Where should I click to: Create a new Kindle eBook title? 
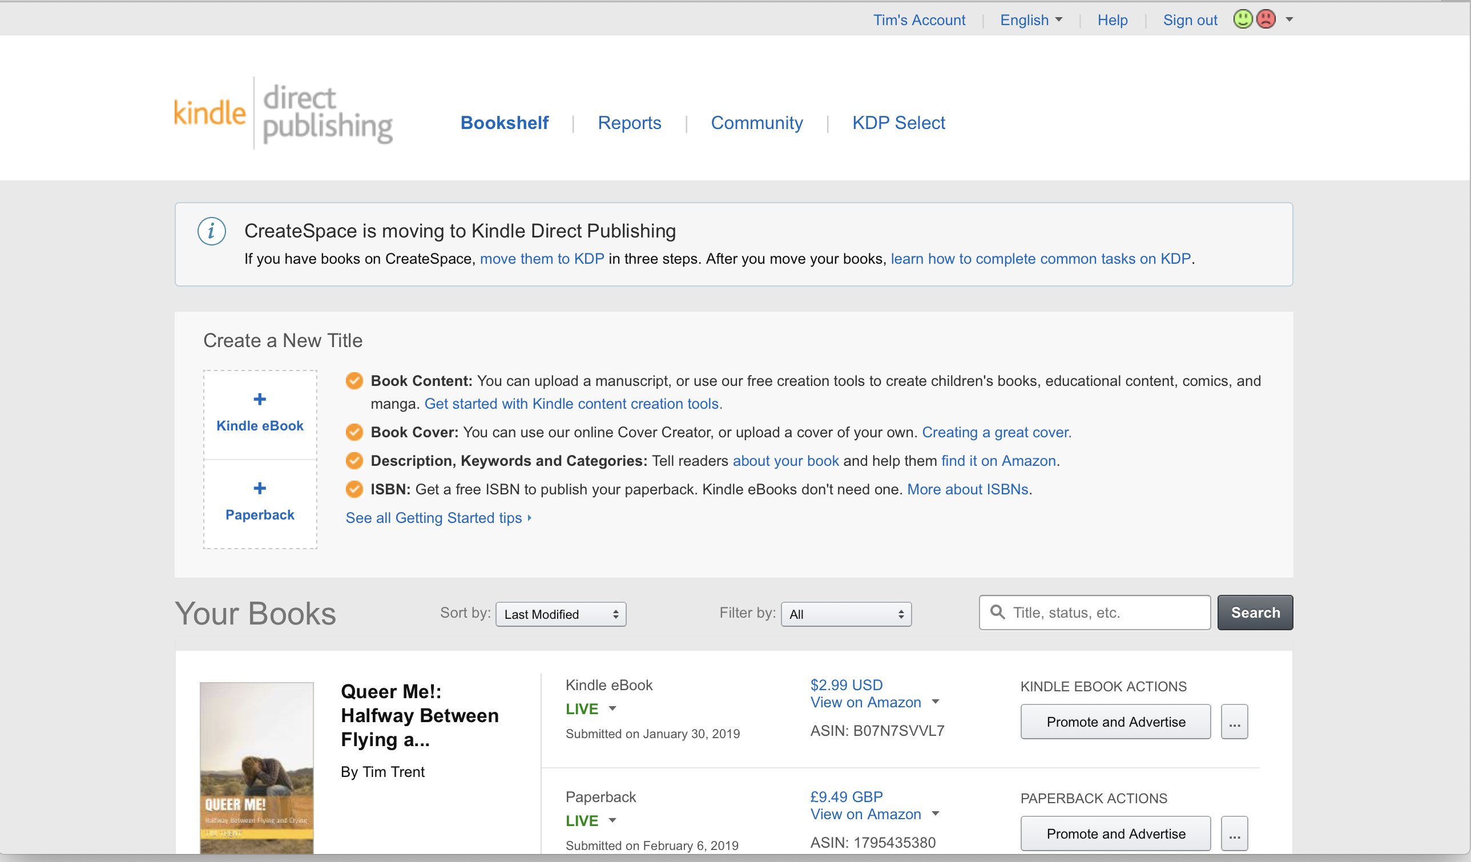[260, 414]
